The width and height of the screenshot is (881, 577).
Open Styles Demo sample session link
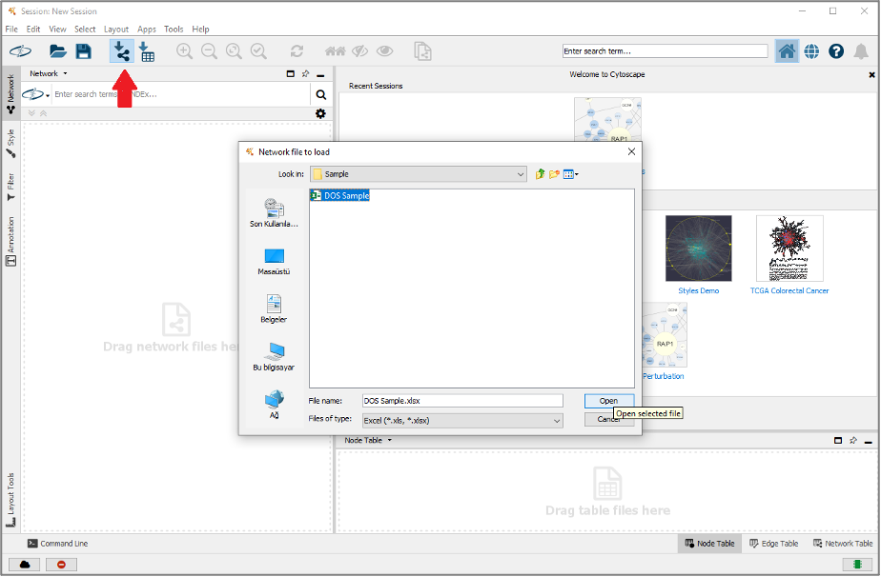click(698, 290)
